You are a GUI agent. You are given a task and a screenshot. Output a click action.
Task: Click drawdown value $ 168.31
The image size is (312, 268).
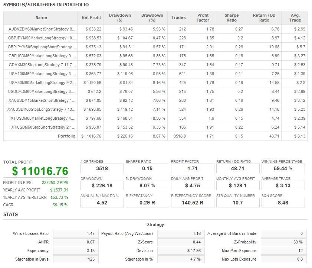click(x=125, y=118)
